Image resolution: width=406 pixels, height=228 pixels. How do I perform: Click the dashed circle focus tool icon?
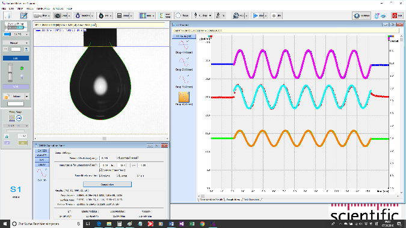tap(178, 16)
